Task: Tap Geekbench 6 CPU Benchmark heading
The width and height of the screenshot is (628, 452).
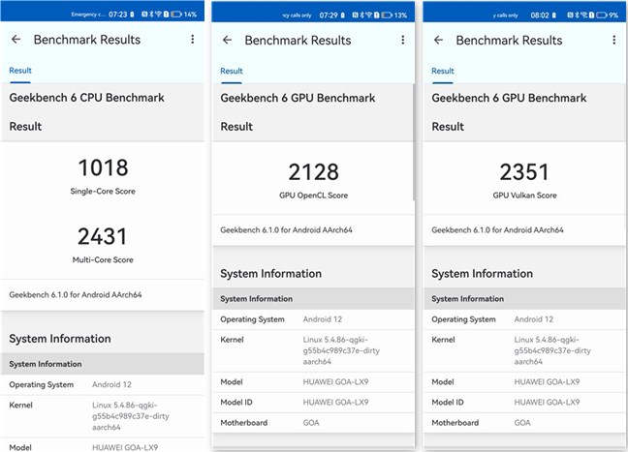Action: point(86,98)
